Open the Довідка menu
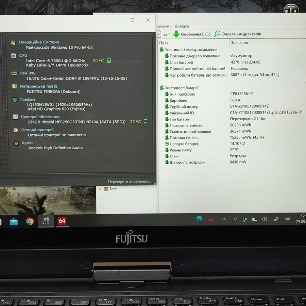 [x=182, y=26]
